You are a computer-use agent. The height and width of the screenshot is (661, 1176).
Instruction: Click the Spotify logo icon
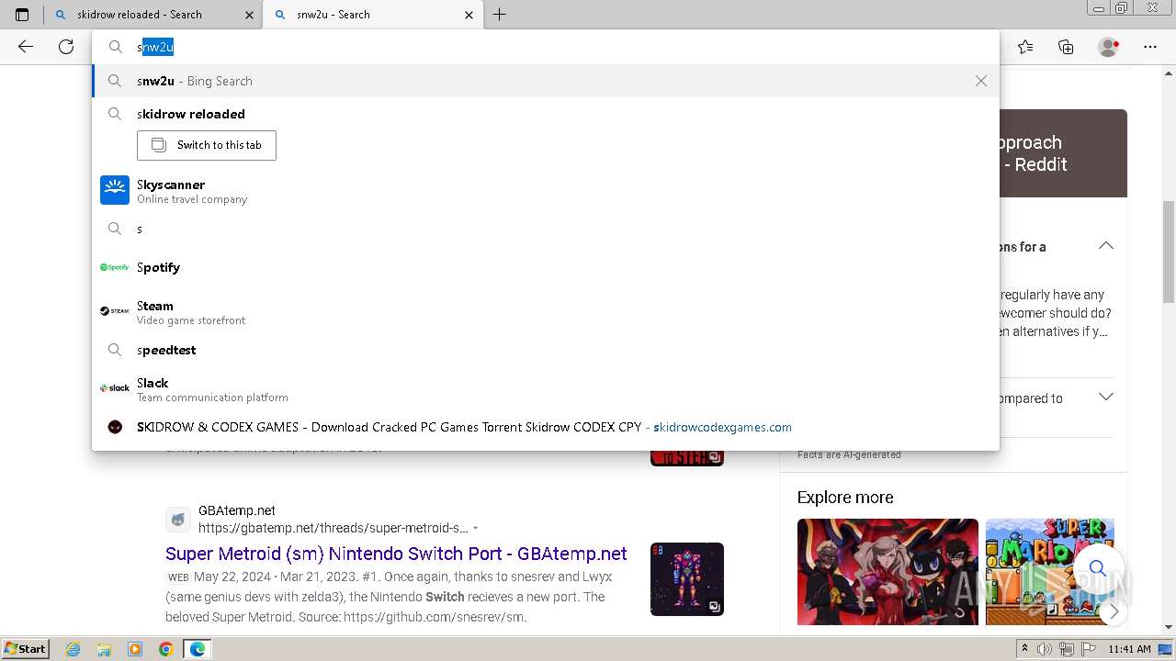(115, 267)
